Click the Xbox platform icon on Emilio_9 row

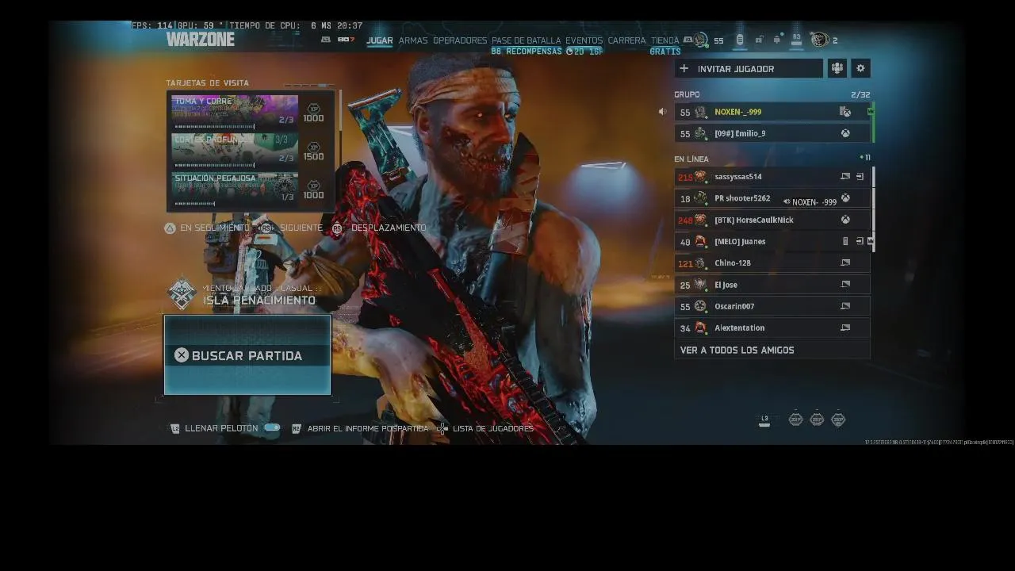coord(845,133)
